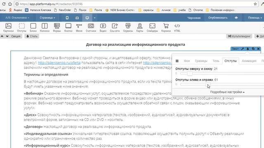Open text block wrench settings
This screenshot has width=264, height=148.
click(x=243, y=49)
